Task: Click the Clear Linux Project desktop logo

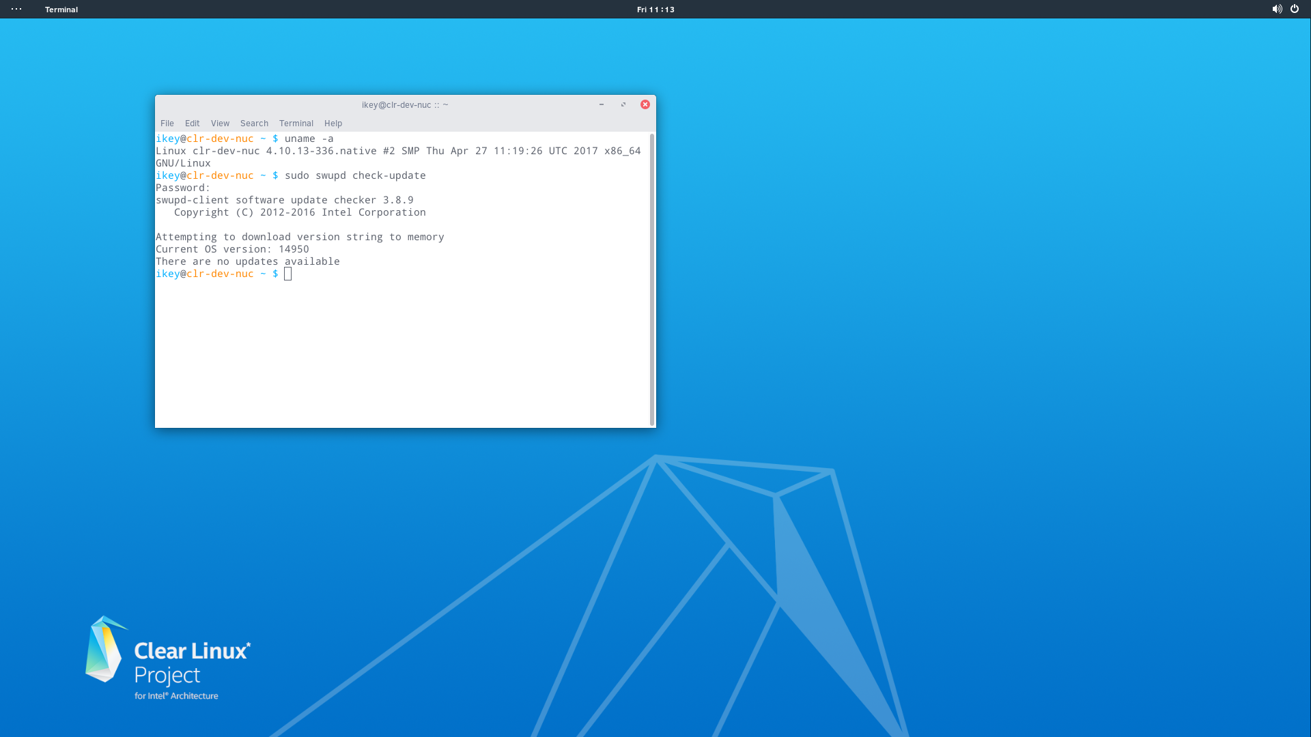Action: pyautogui.click(x=168, y=659)
